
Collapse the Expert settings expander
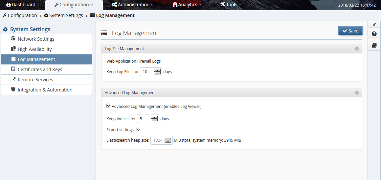pos(138,130)
